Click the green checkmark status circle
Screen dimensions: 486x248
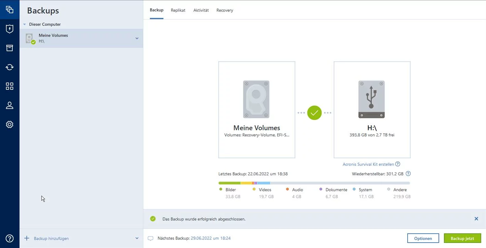[x=314, y=113]
